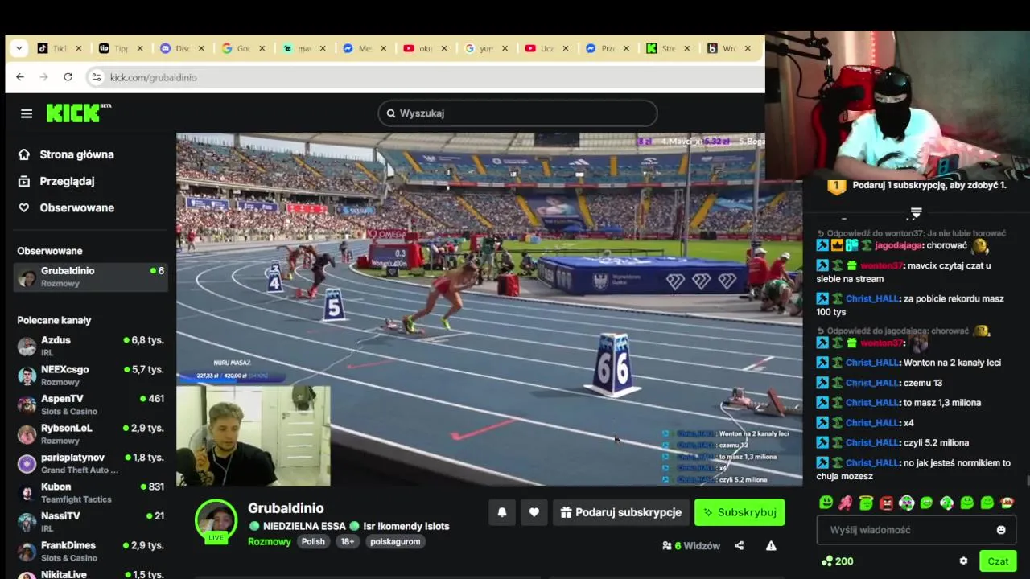This screenshot has width=1030, height=579.
Task: Click the polskagurom tag
Action: tap(395, 541)
